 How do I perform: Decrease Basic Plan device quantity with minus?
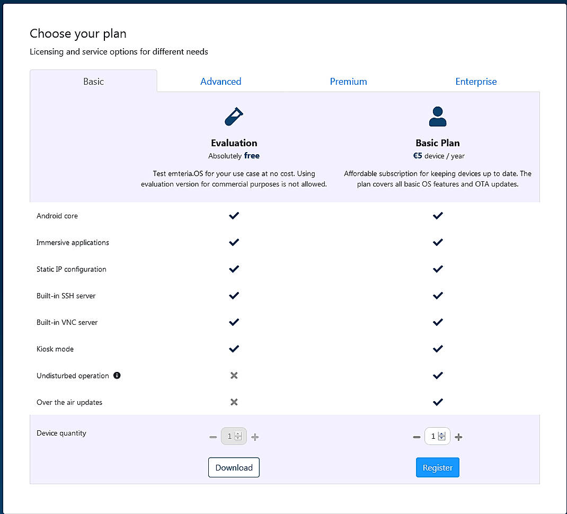417,437
